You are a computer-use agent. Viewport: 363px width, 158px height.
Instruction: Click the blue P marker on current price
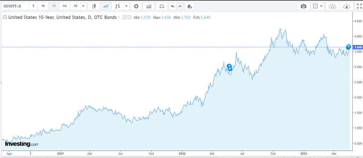pyautogui.click(x=348, y=47)
